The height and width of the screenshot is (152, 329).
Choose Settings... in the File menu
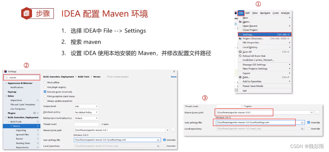pyautogui.click(x=265, y=34)
